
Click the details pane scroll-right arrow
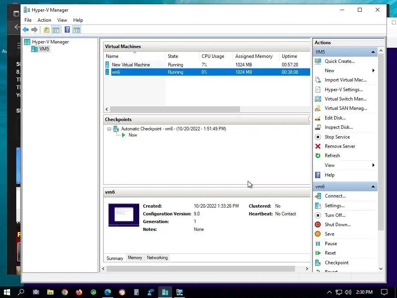tap(307, 269)
